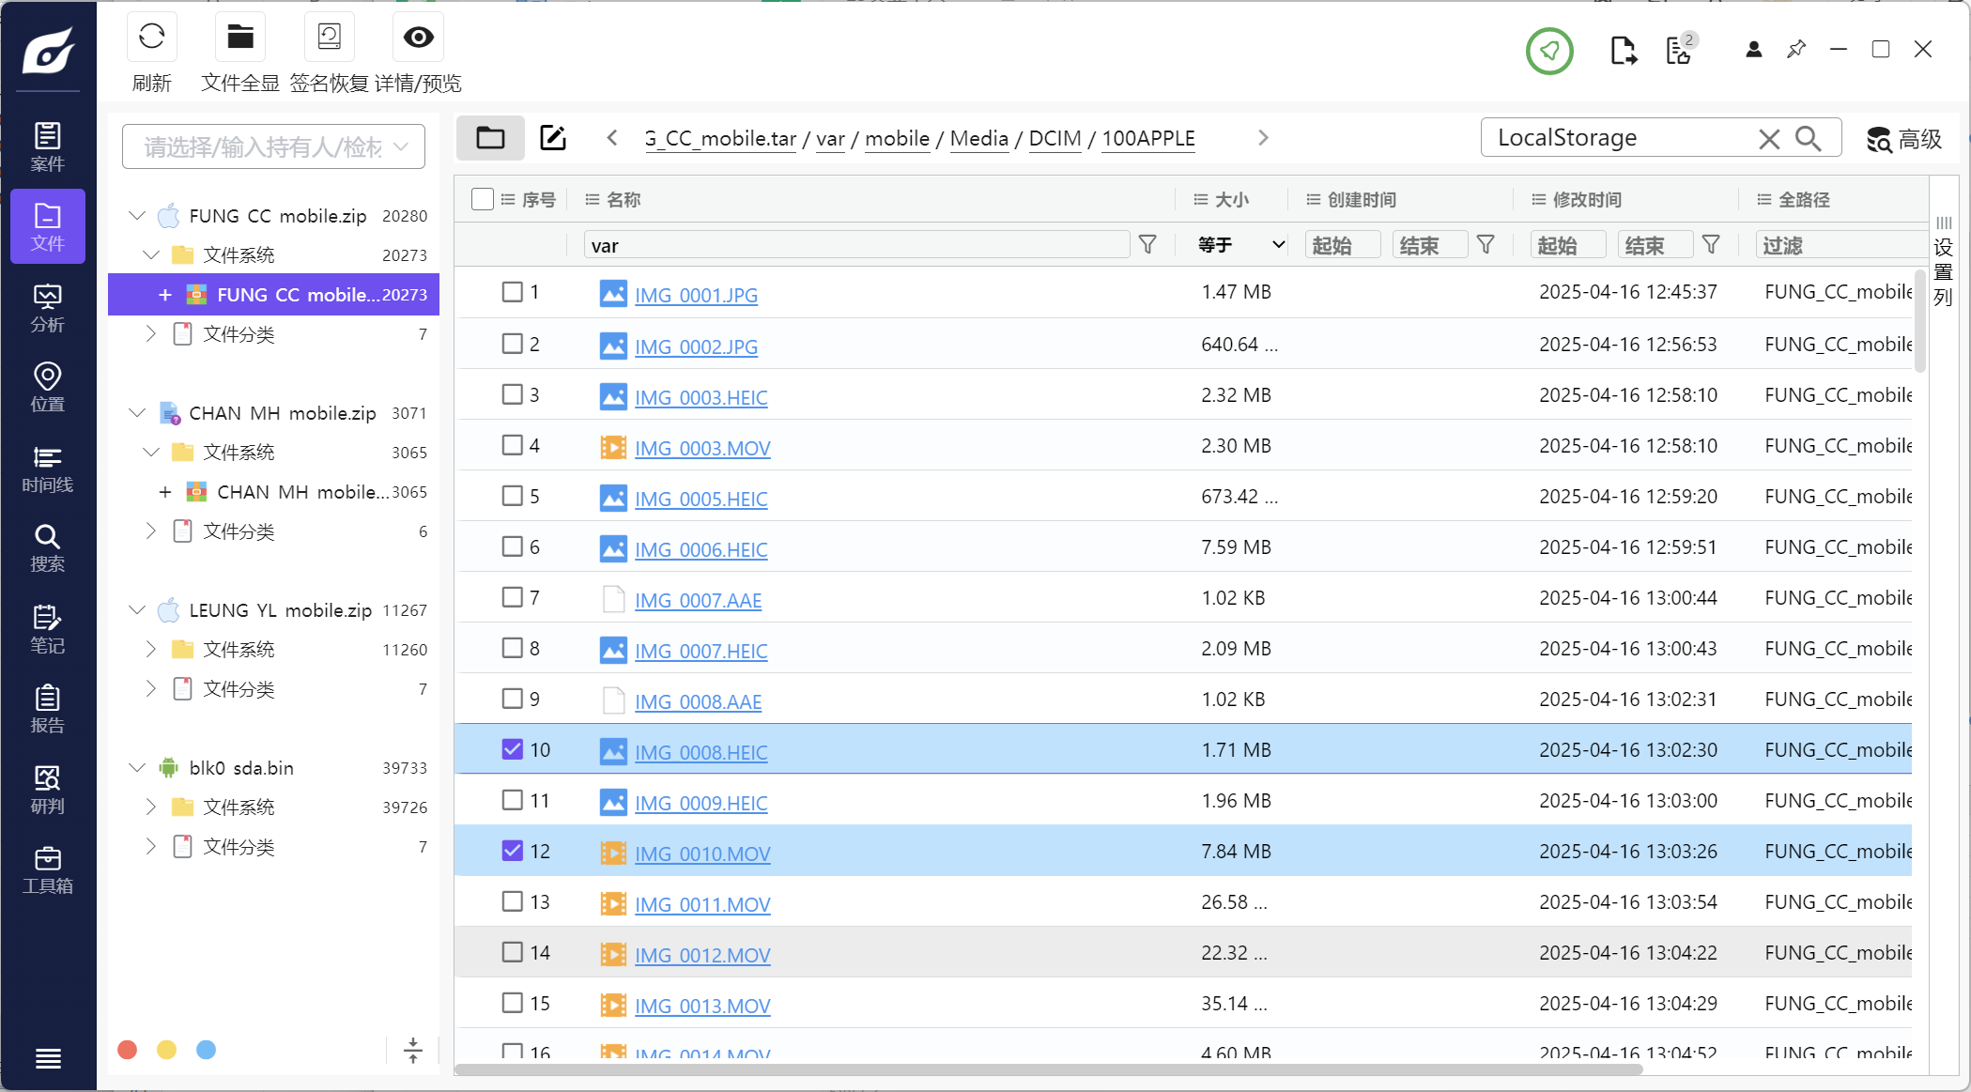Switch to 报告 report tab
Screen dimensions: 1971x1092
click(47, 709)
